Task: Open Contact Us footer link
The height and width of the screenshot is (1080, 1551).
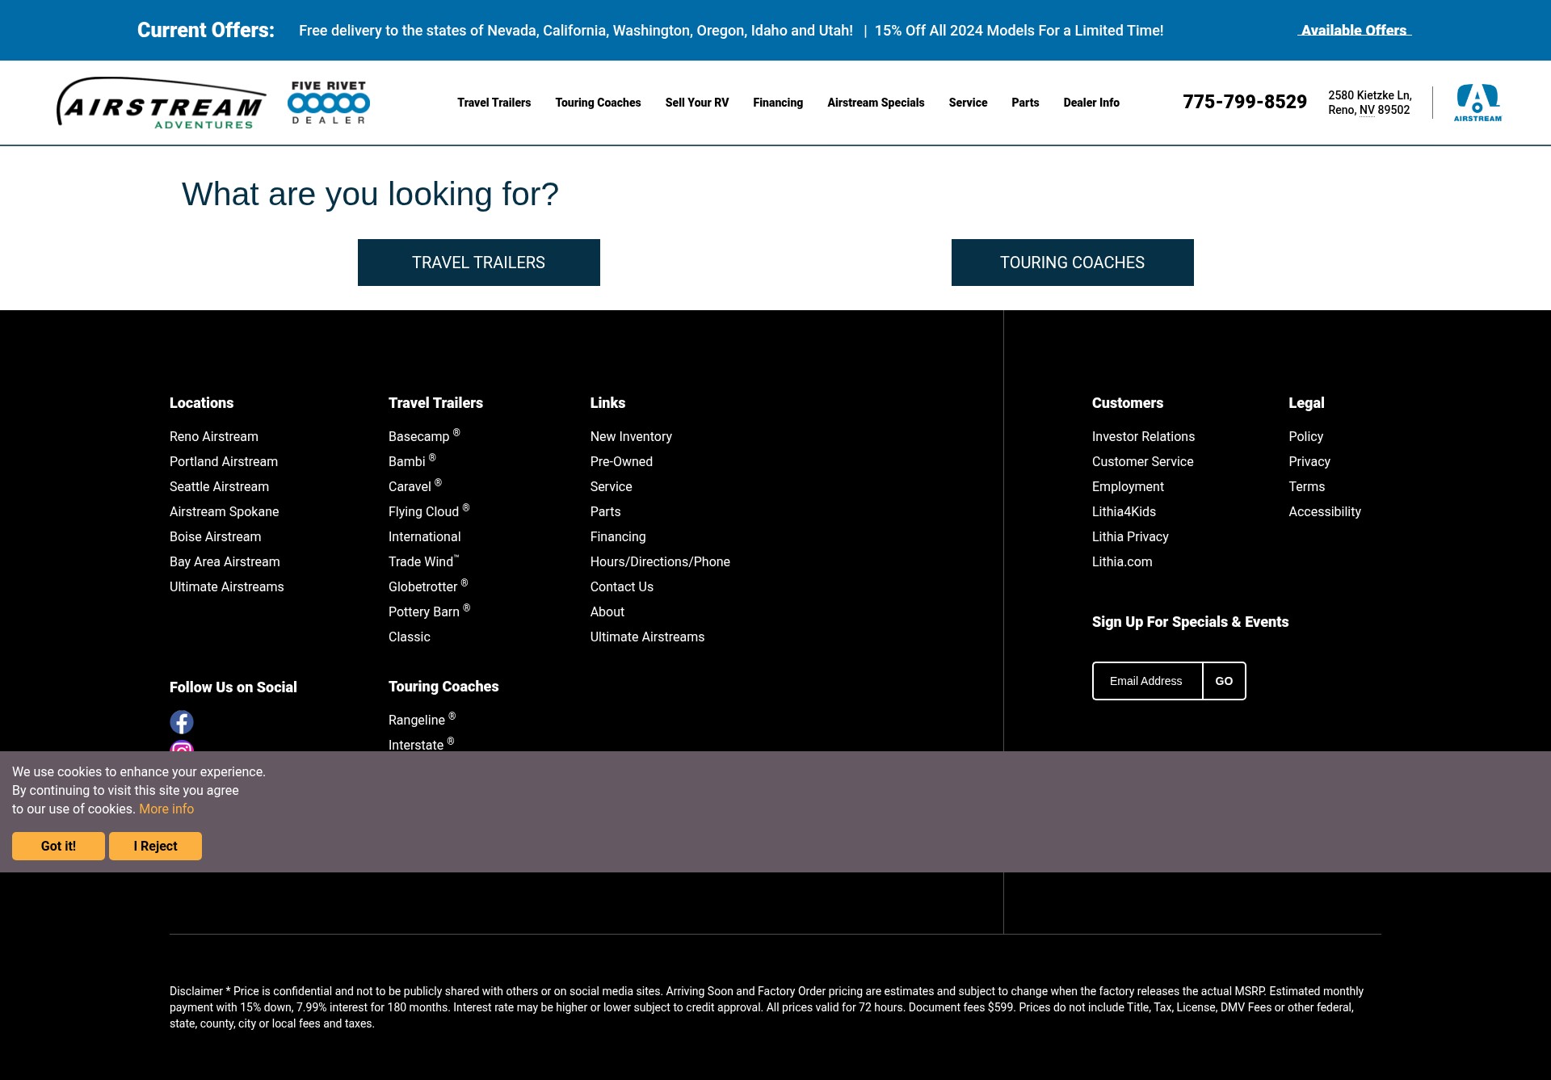Action: (622, 586)
